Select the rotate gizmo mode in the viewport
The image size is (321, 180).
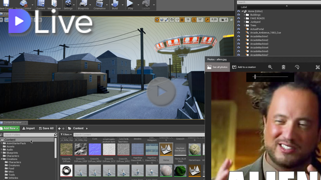pyautogui.click(x=162, y=20)
